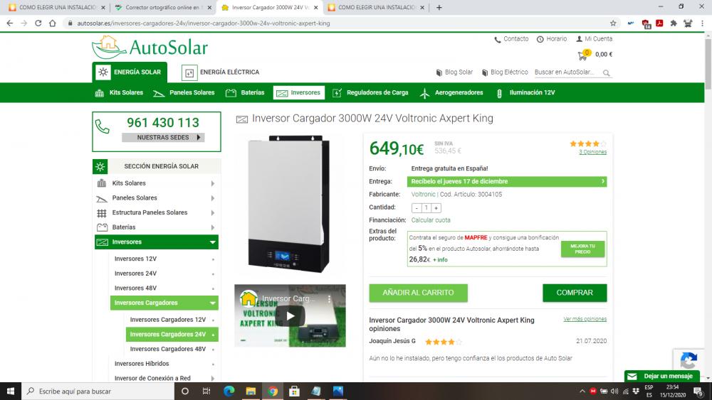Click the AutoSolar logo

tap(150, 47)
